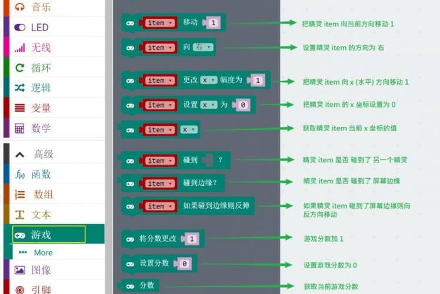Screen dimensions: 440x294
Task: Click the 0 value field in 设置分数 block
Action: pos(184,264)
